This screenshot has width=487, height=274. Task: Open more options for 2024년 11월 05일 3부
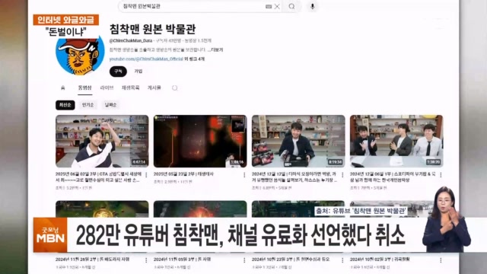(244, 260)
